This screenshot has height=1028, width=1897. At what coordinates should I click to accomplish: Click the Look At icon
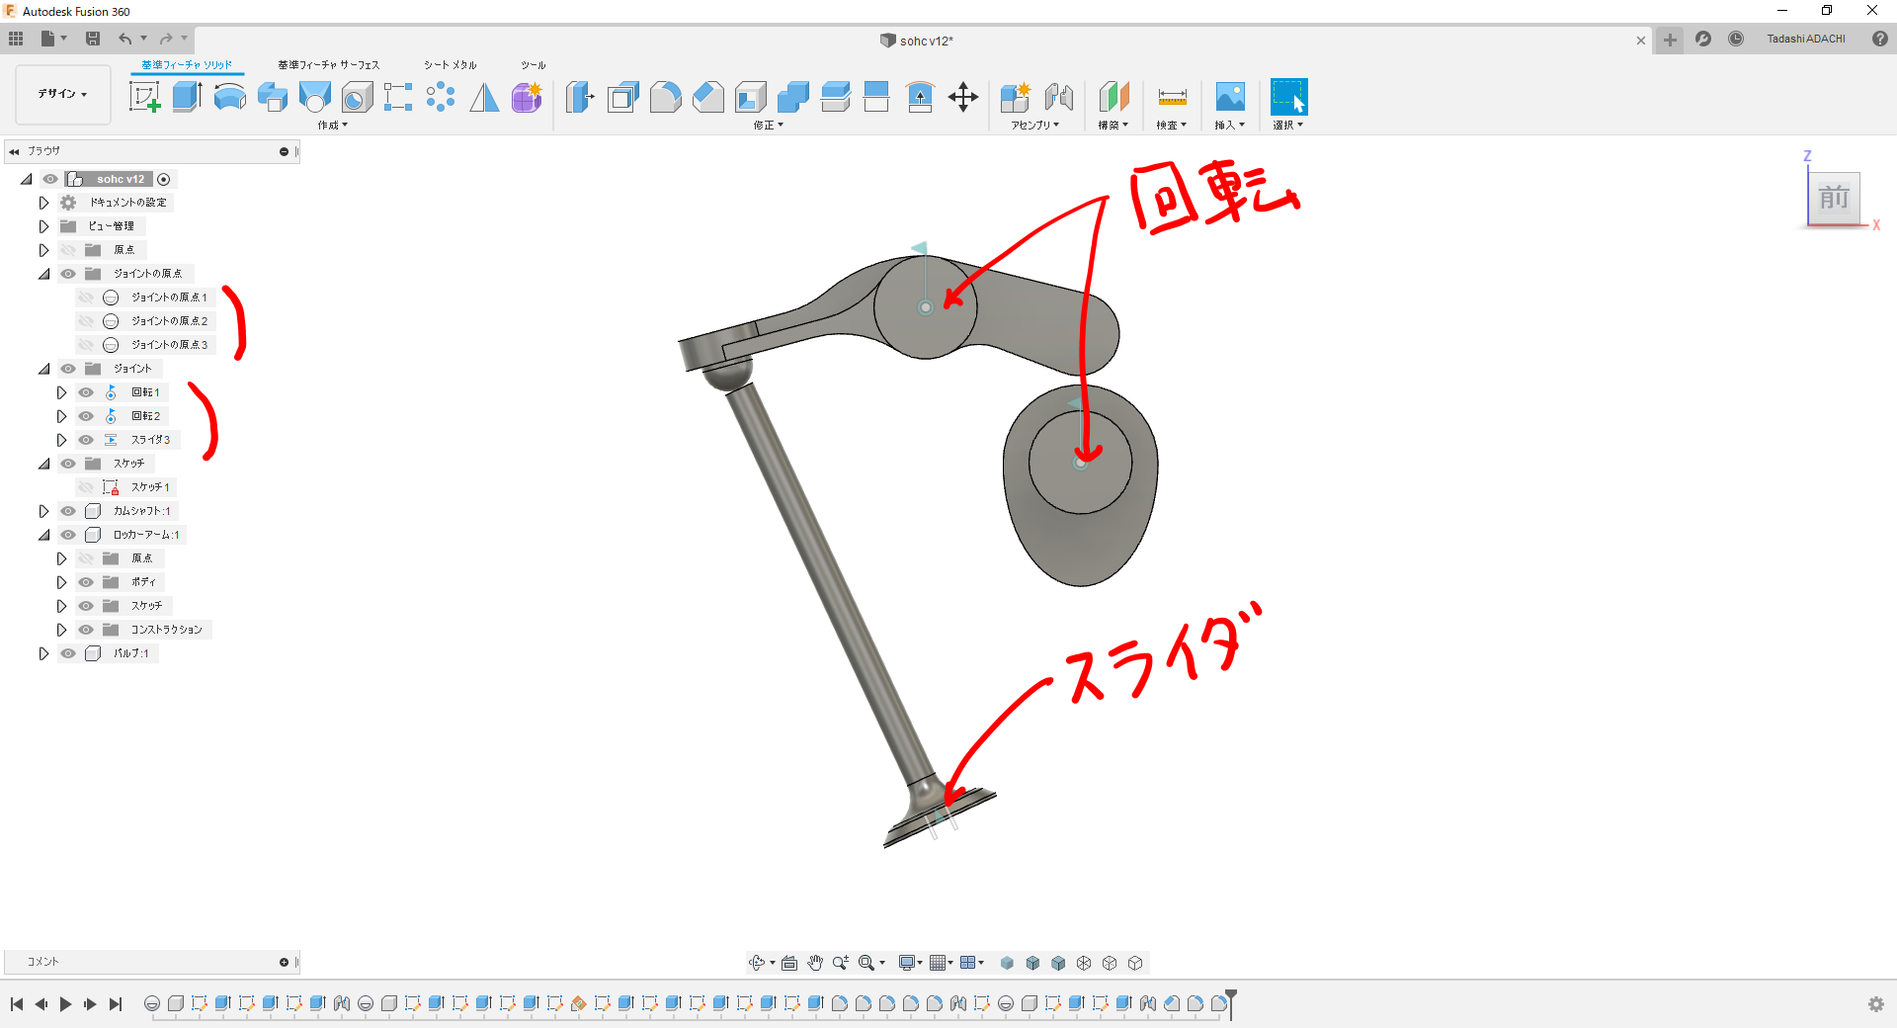(x=789, y=963)
